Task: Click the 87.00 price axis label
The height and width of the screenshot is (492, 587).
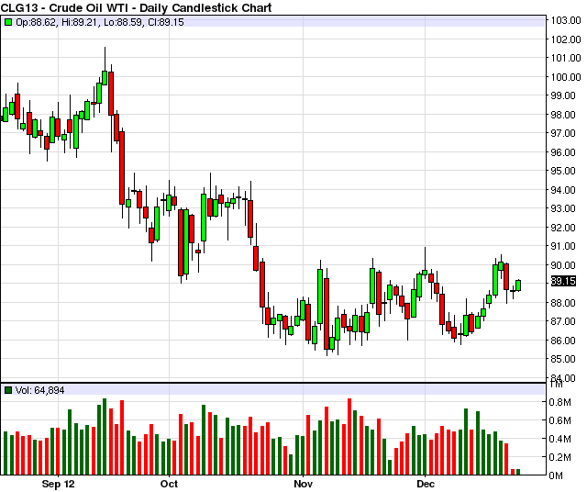Action: 563,321
